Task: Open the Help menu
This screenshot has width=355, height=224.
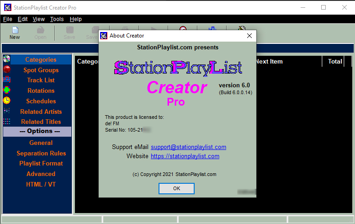Action: tap(76, 19)
